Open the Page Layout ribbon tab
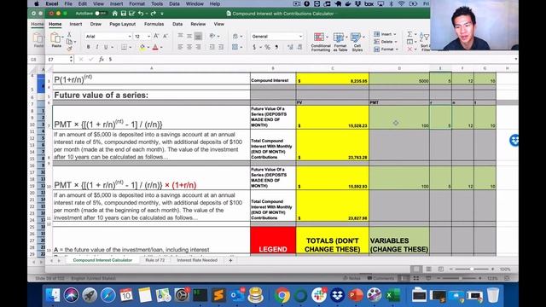This screenshot has width=546, height=307. pos(122,24)
